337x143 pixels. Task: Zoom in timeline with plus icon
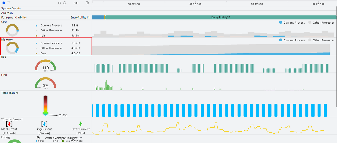[x=87, y=3]
